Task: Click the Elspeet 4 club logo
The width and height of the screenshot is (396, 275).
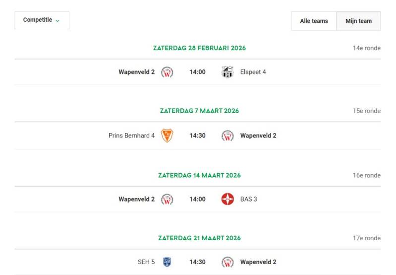Action: (227, 72)
